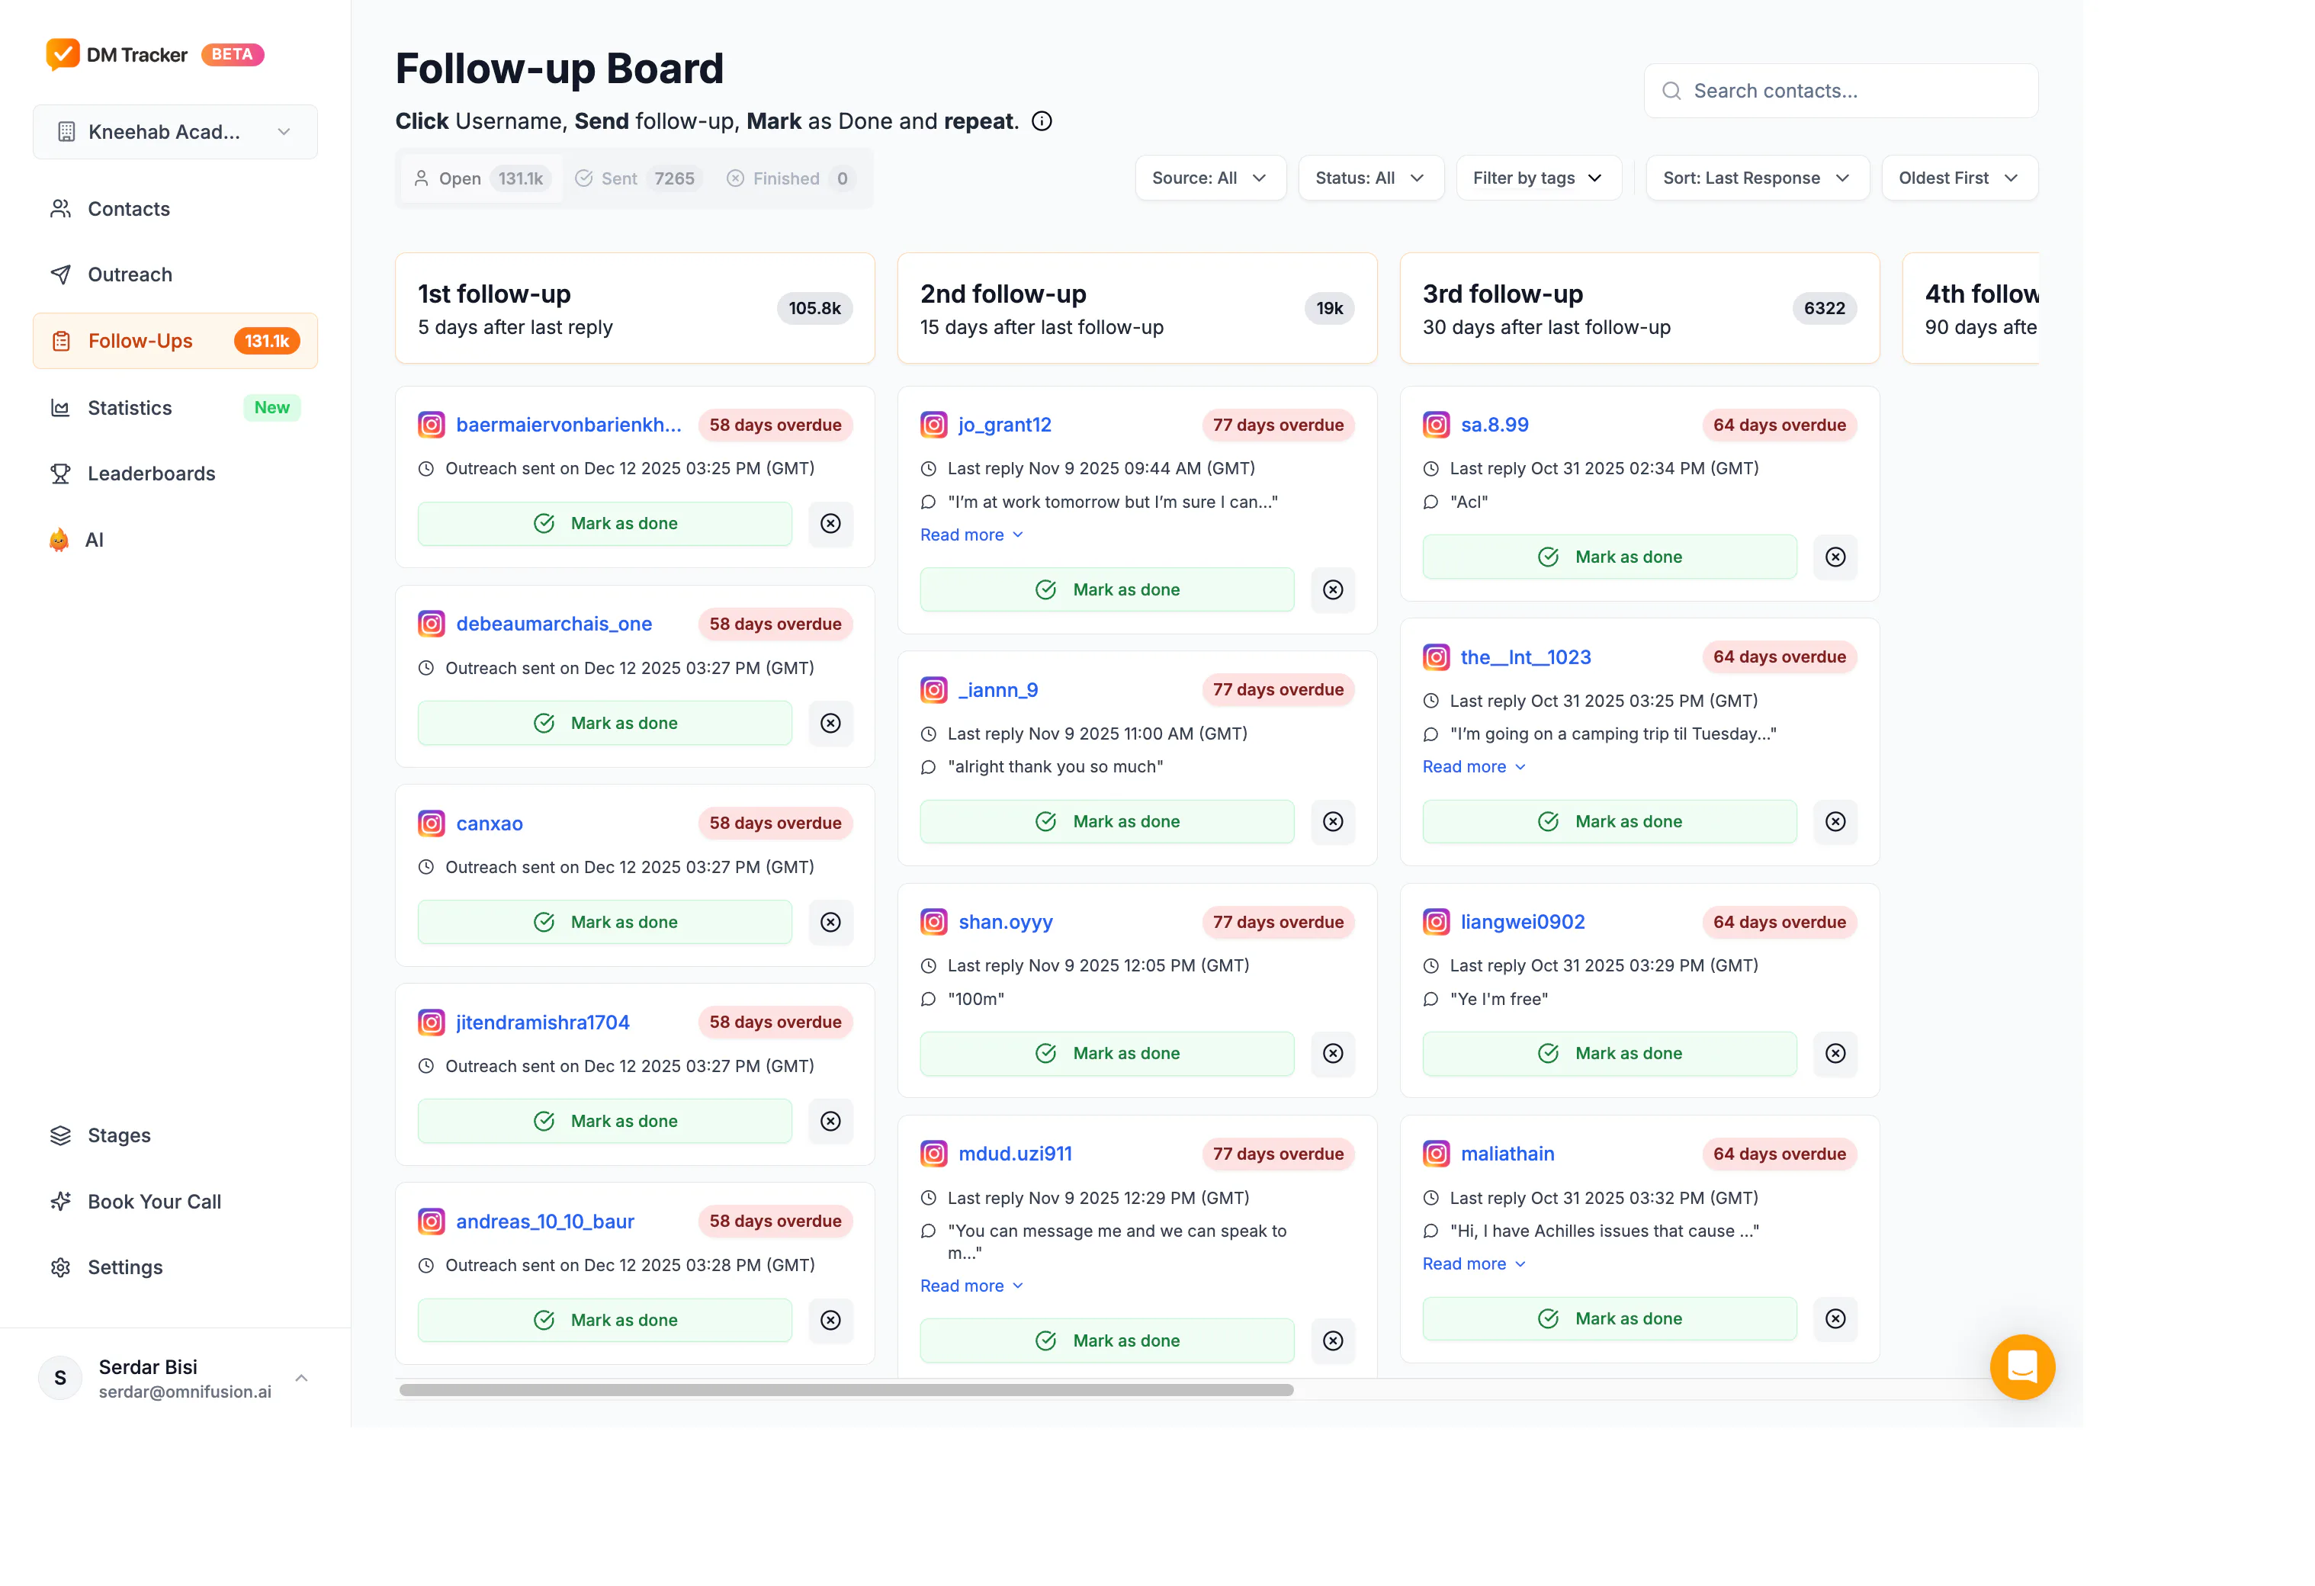Expand Read more on maliathain message
The height and width of the screenshot is (1586, 2315).
point(1474,1264)
